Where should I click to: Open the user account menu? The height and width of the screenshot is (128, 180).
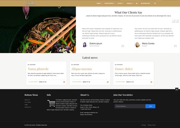(x=137, y=3)
